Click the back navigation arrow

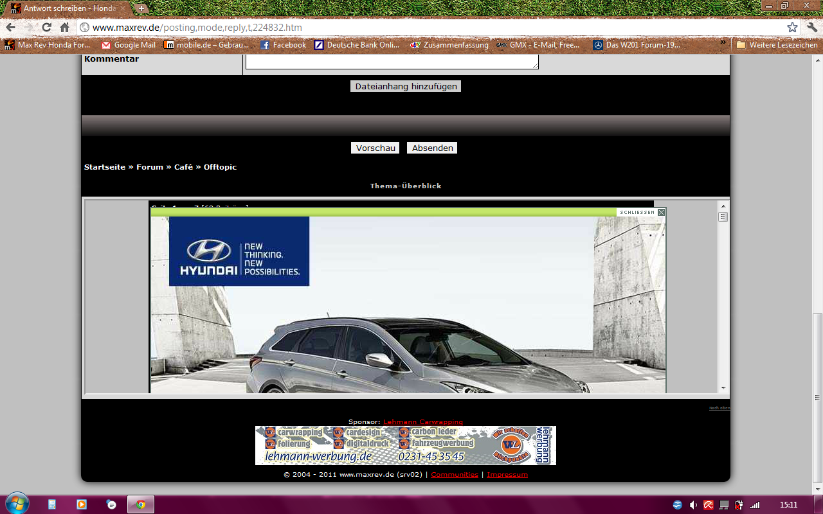pyautogui.click(x=11, y=28)
